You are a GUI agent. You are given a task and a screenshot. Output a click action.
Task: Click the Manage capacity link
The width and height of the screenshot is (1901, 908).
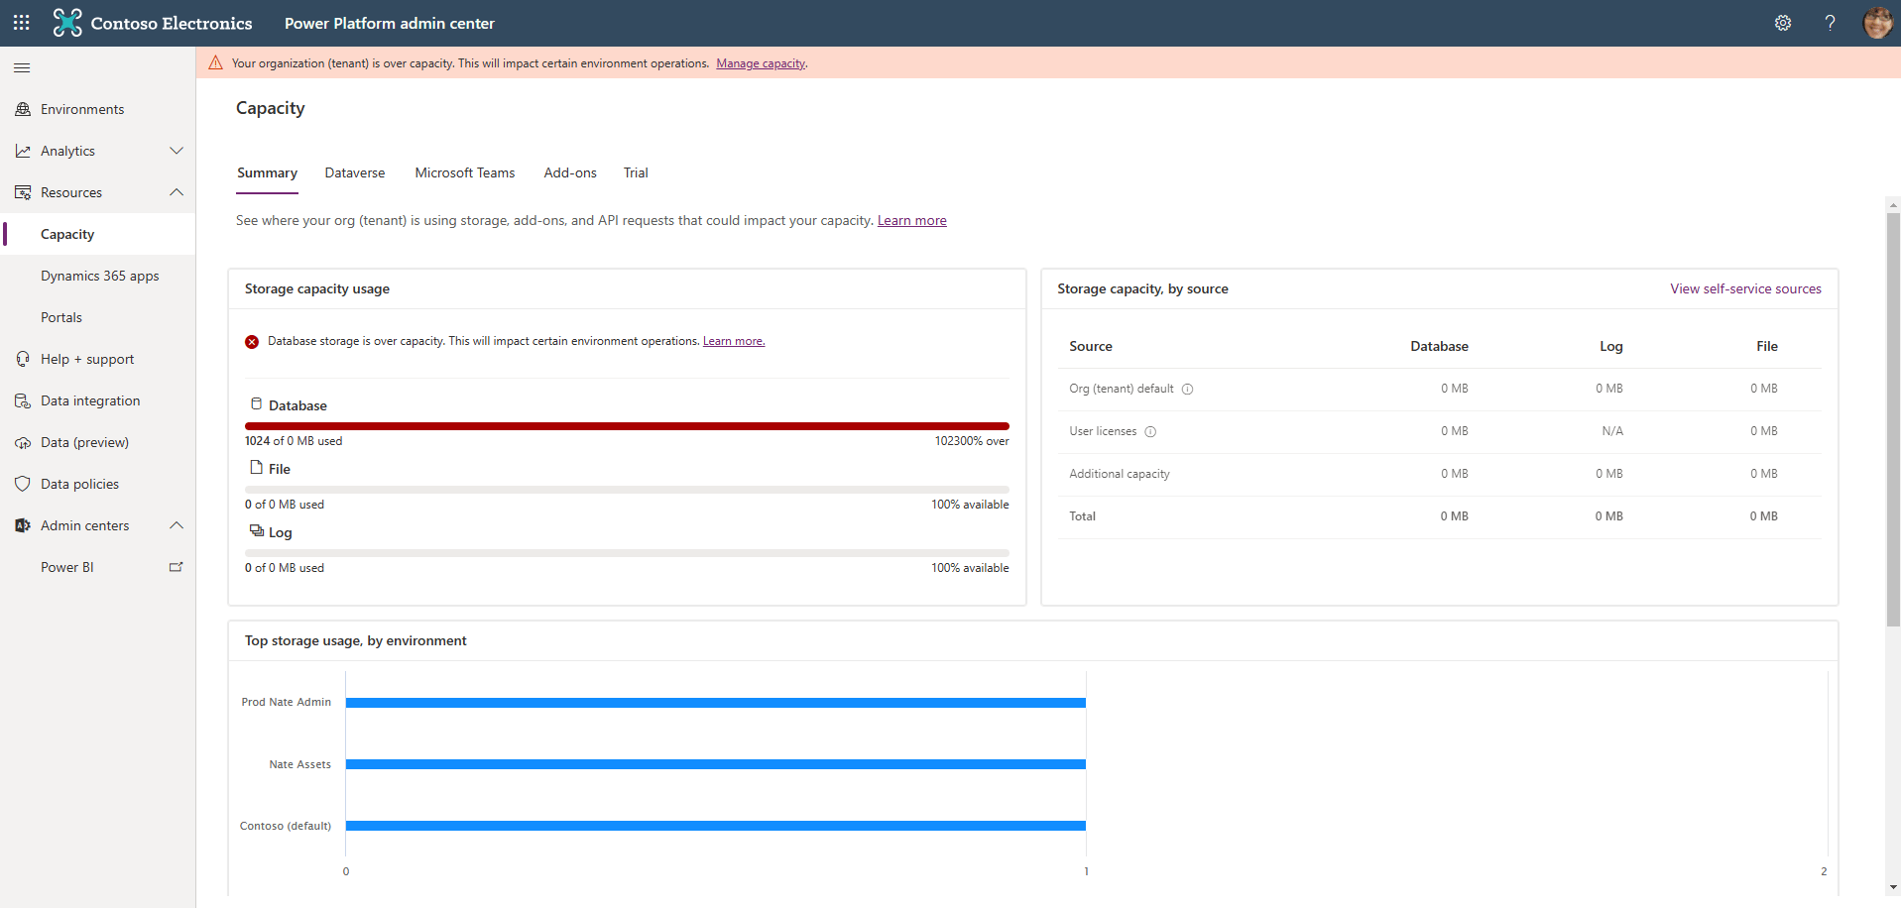click(761, 63)
